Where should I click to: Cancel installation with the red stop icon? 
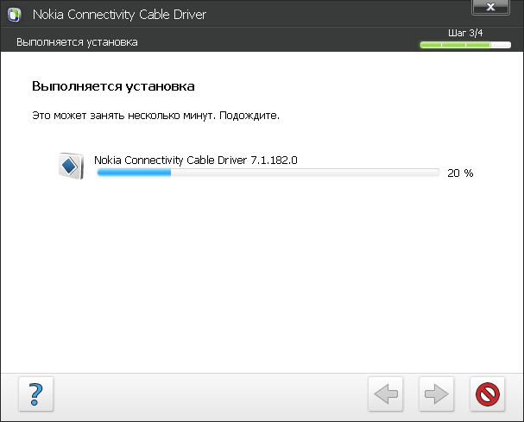pyautogui.click(x=488, y=394)
